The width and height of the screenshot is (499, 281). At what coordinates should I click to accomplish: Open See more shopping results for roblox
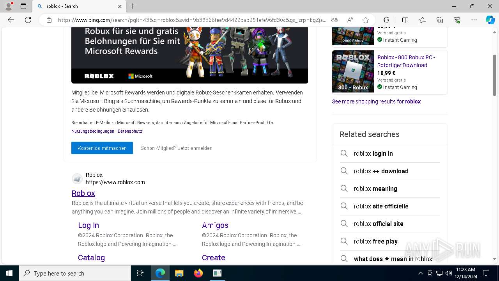pos(376,101)
